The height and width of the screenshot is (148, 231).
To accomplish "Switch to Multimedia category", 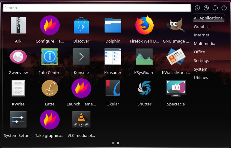I will click(204, 43).
